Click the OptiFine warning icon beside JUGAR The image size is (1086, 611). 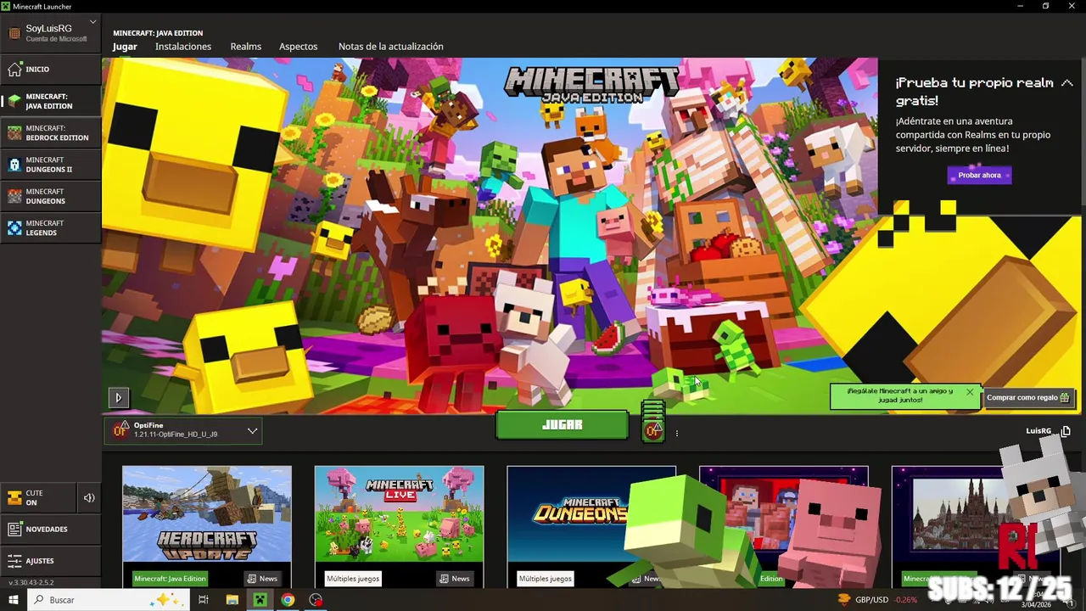[x=652, y=429]
